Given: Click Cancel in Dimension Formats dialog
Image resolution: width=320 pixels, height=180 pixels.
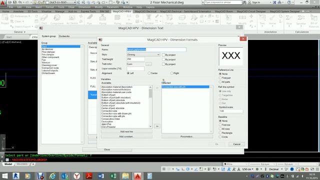Looking at the screenshot, I should 236,144.
